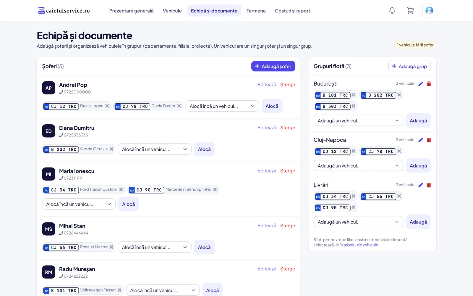Remove CJ 78 TRC from Cluj-Napoca group
Screen dimensions: 473x296
click(399, 151)
